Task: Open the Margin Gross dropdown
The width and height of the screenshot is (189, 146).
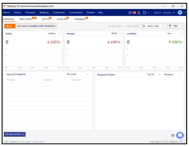Action: 116,34
